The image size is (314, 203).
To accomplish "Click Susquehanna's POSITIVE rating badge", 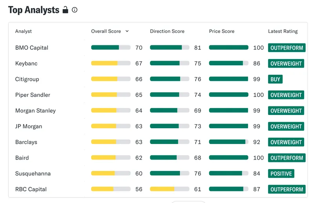I will pos(281,173).
